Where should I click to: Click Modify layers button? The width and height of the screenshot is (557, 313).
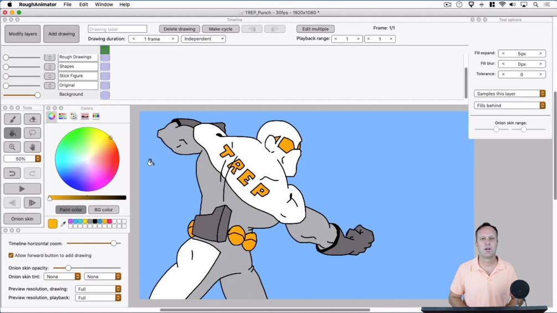[23, 34]
